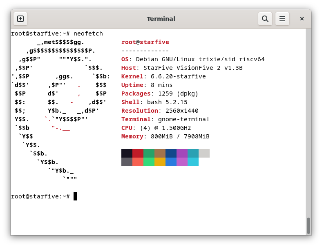Click the red root@starfive header
This screenshot has height=247, width=322.
pos(145,42)
